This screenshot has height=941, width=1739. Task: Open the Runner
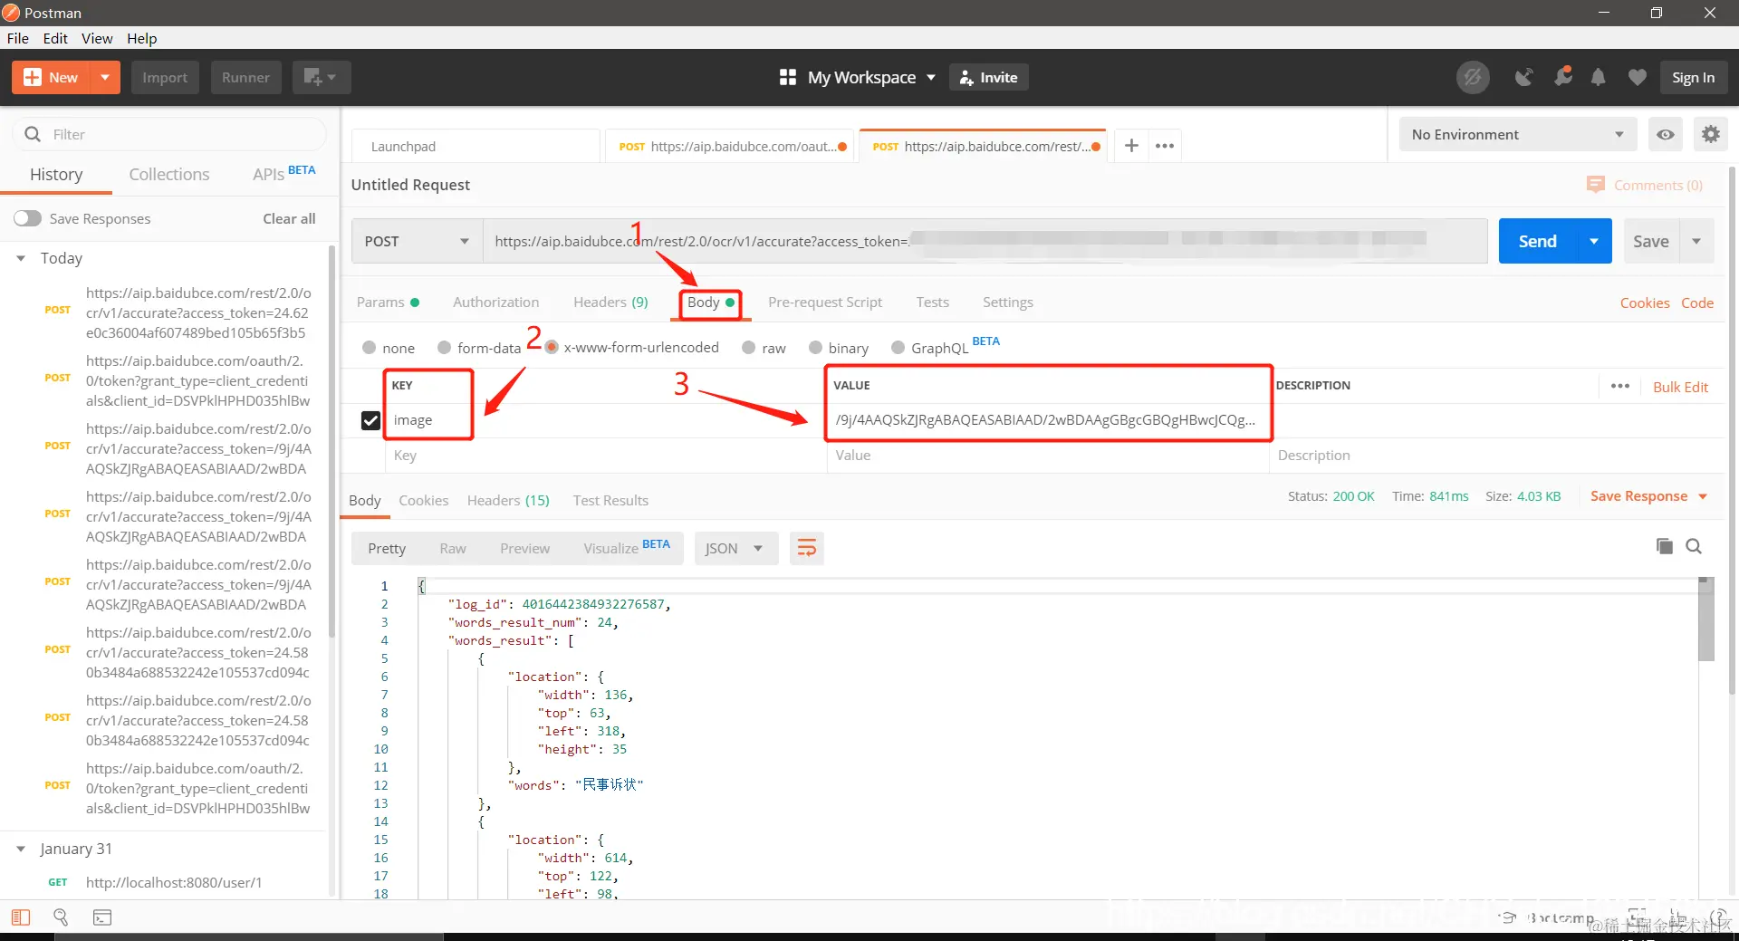pos(246,78)
